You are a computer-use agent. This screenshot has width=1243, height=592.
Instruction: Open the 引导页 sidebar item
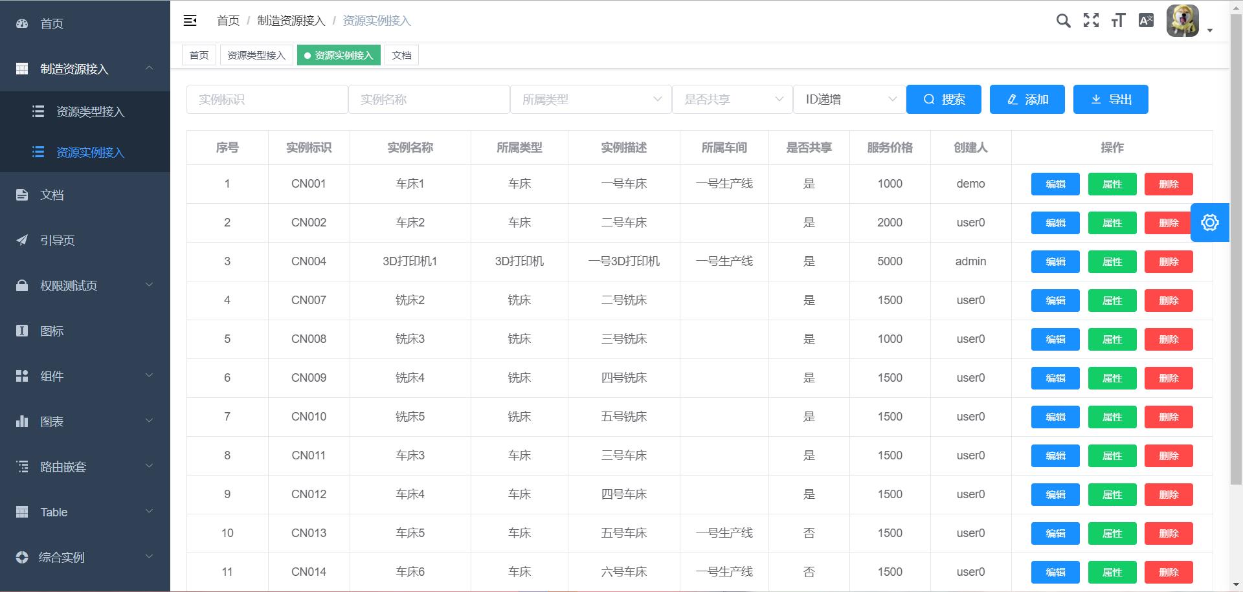point(57,241)
